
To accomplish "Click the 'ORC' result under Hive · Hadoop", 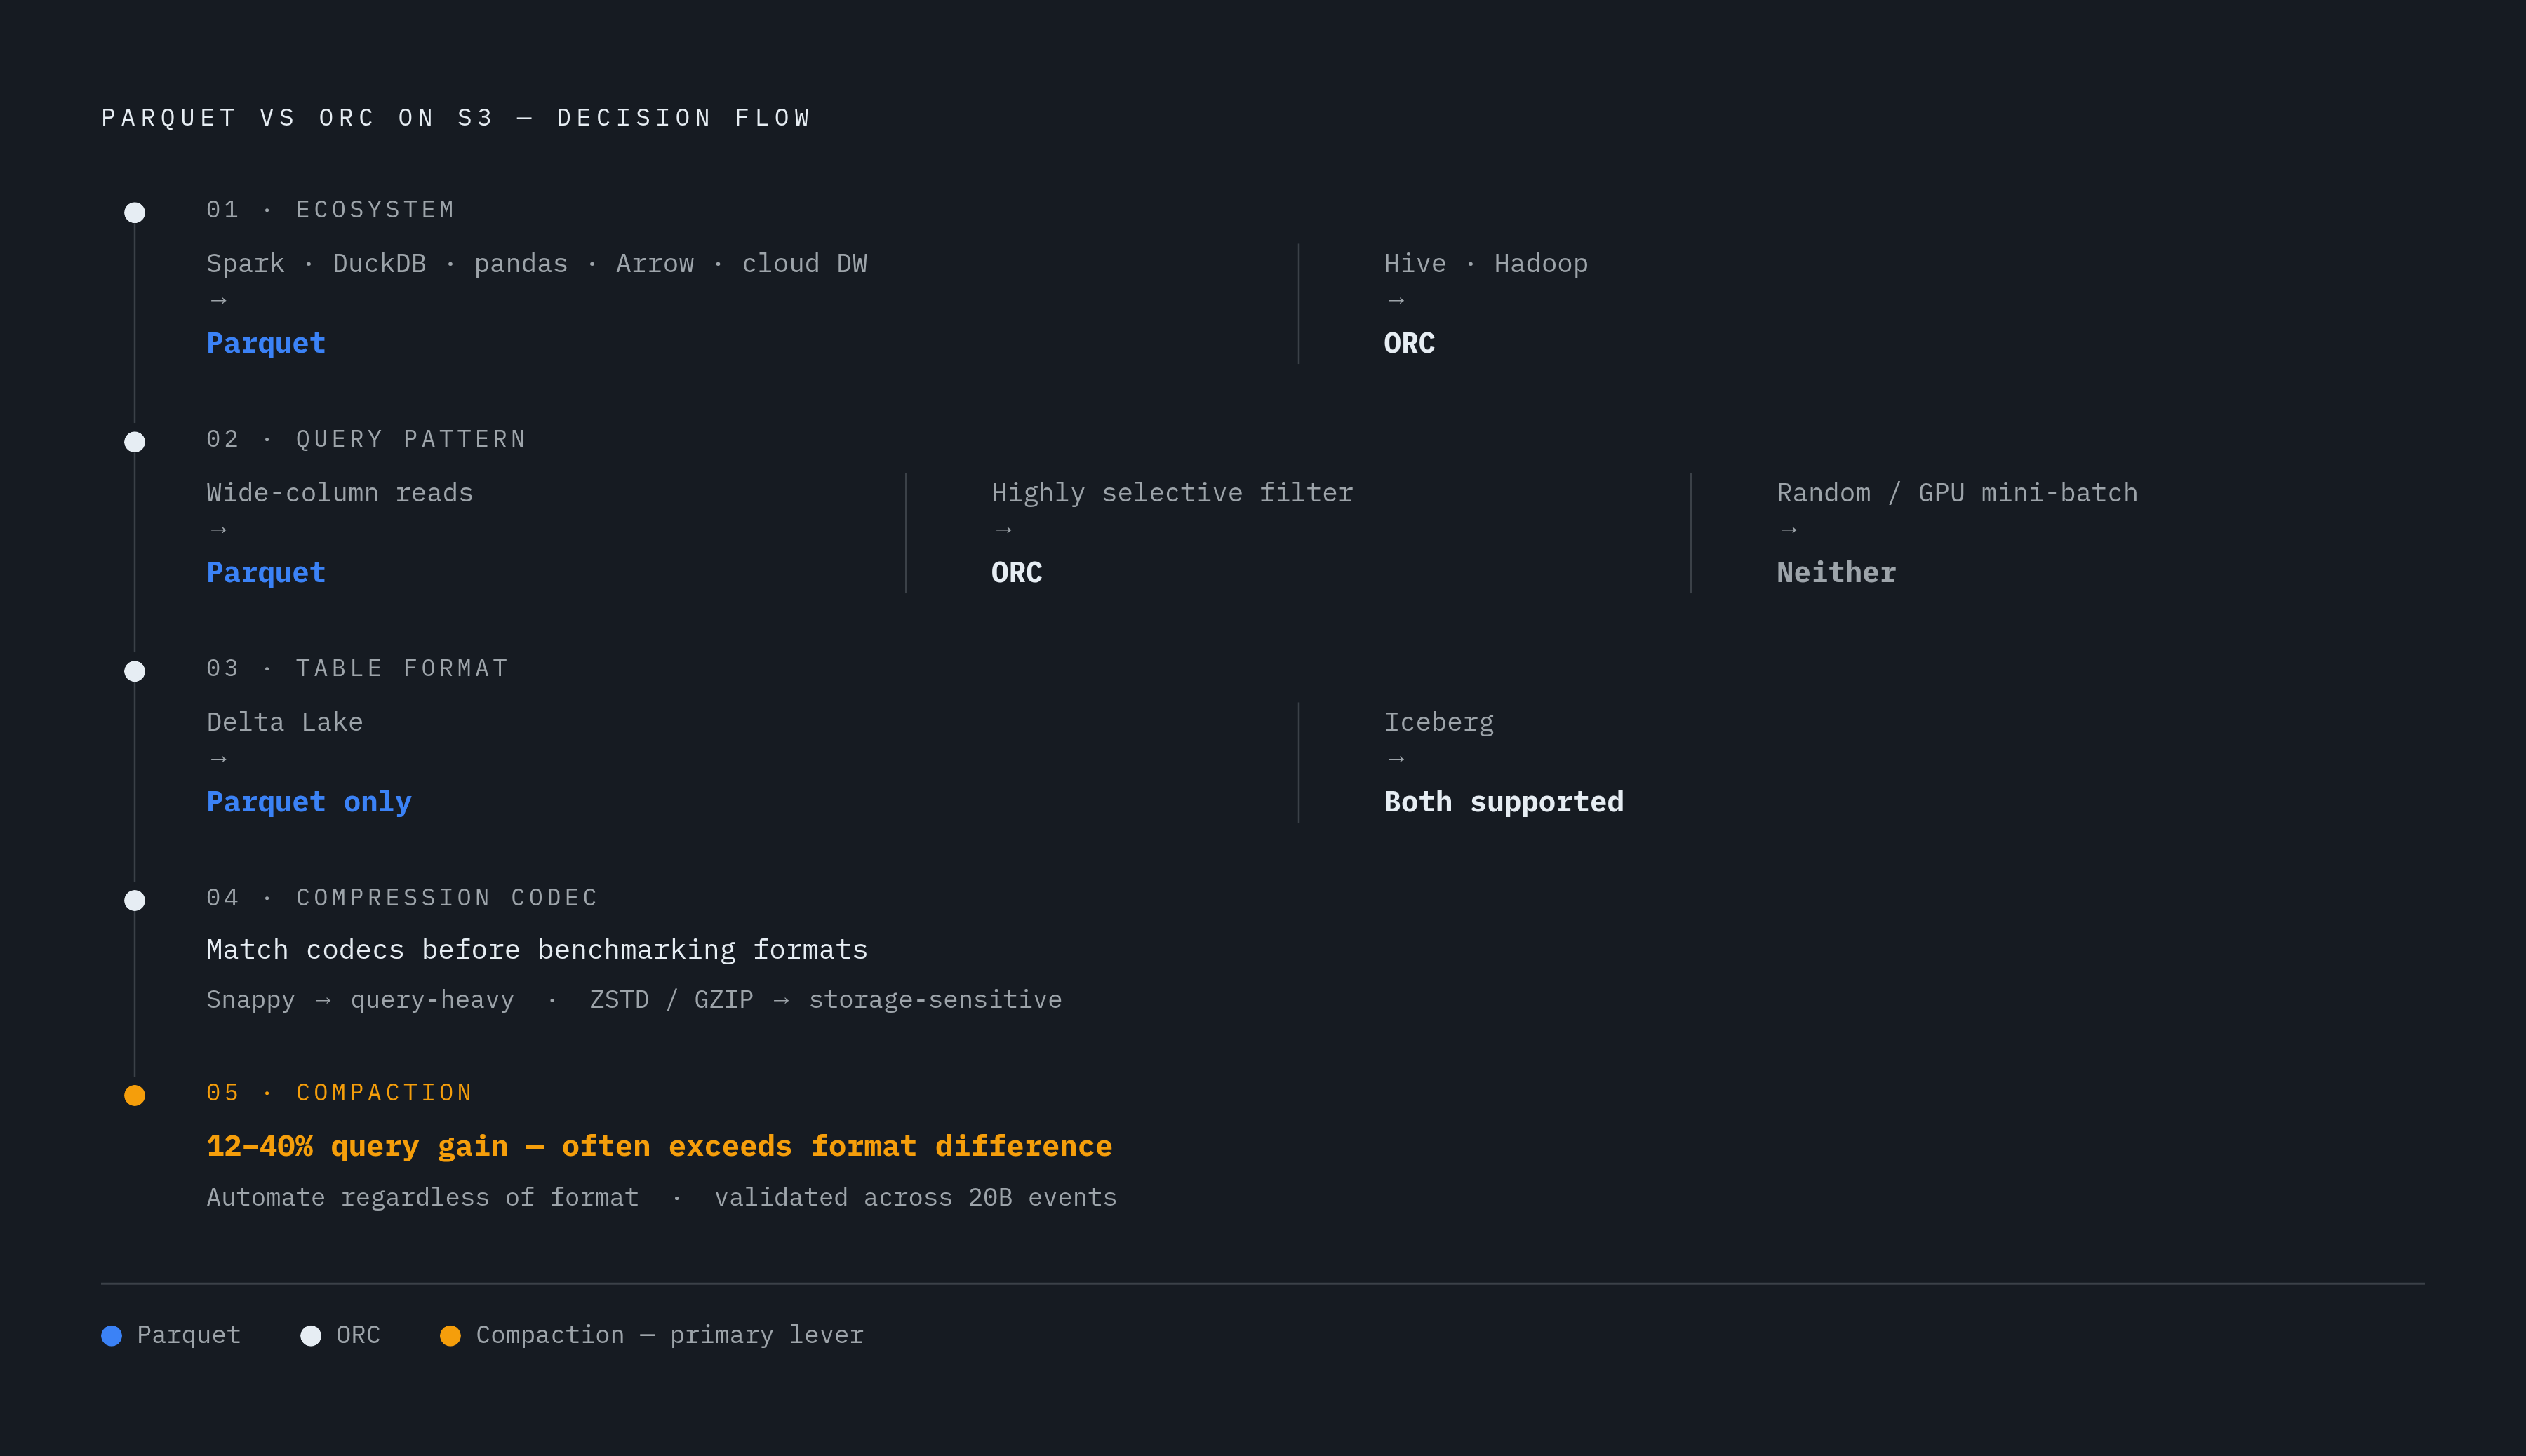I will (1410, 343).
